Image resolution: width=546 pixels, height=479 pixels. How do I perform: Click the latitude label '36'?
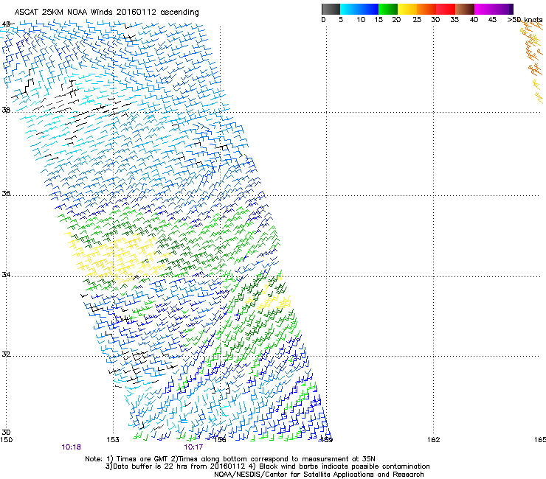pyautogui.click(x=6, y=193)
